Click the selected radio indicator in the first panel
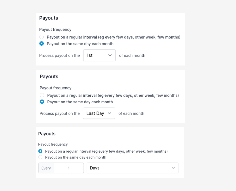Image resolution: width=236 pixels, height=191 pixels. (41, 43)
